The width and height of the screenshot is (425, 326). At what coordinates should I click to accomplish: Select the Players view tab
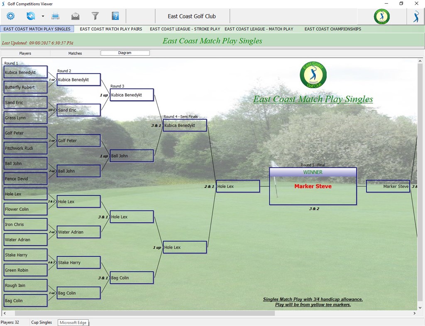point(25,53)
